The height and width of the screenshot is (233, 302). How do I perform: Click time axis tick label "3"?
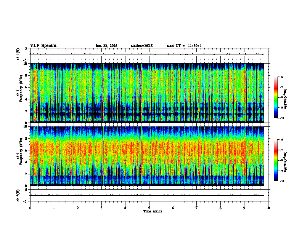point(101,208)
